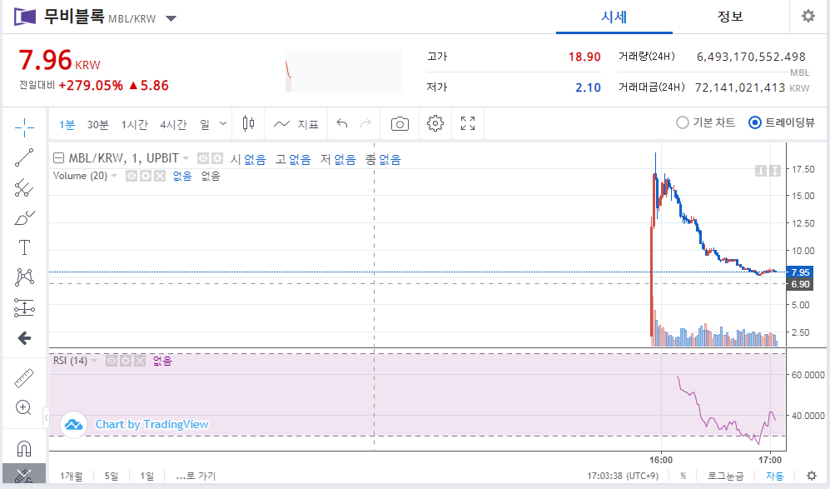Click the mini price sparkline thumbnail
This screenshot has width=830, height=489.
click(344, 72)
